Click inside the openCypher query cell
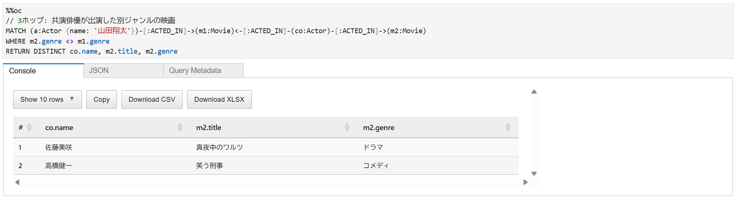 pyautogui.click(x=368, y=31)
